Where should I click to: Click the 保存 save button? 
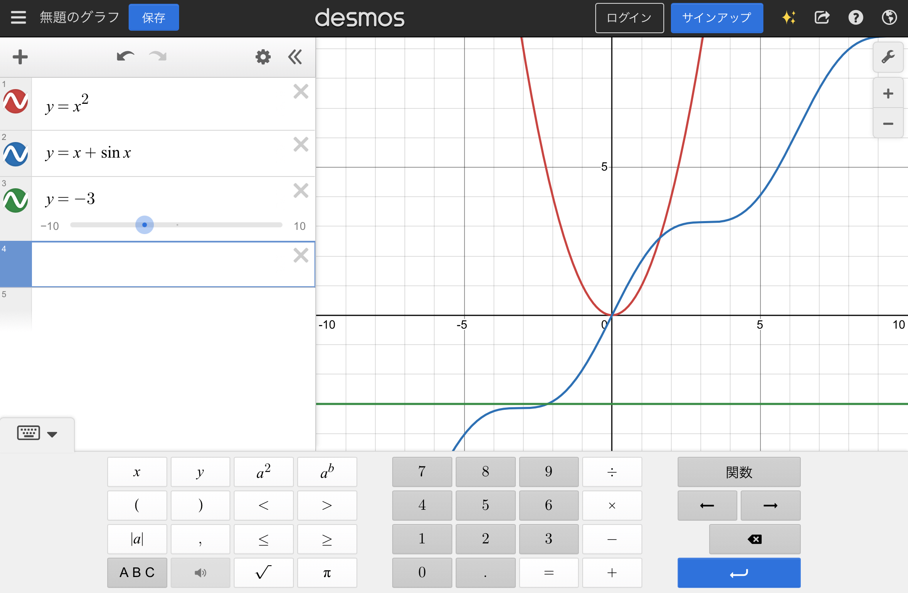click(153, 18)
